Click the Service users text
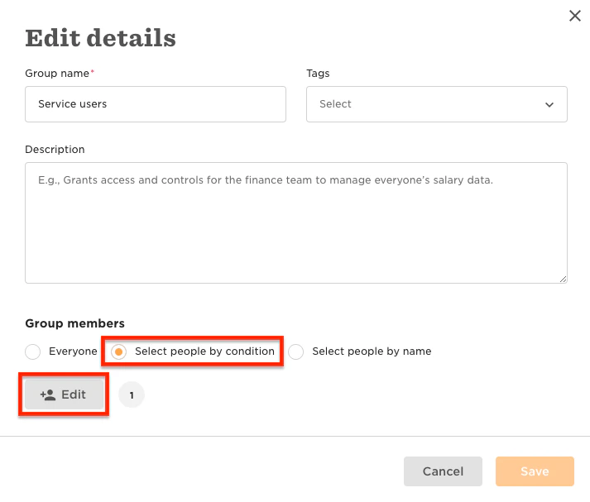 coord(73,103)
